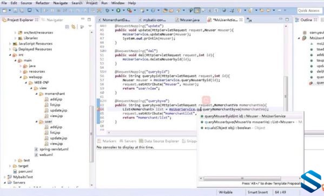Image resolution: width=324 pixels, height=196 pixels.
Task: Click the Run Last Tool icon
Action: click(x=130, y=10)
